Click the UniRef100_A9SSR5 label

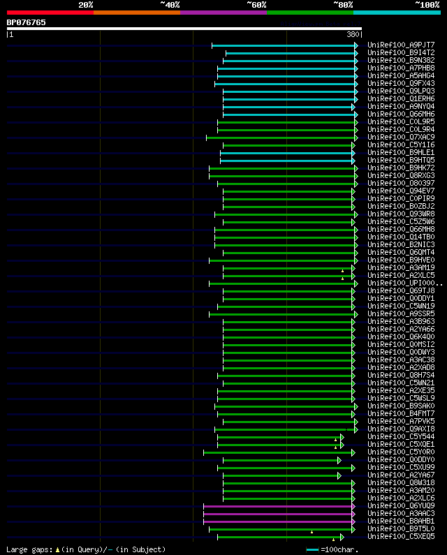point(401,313)
